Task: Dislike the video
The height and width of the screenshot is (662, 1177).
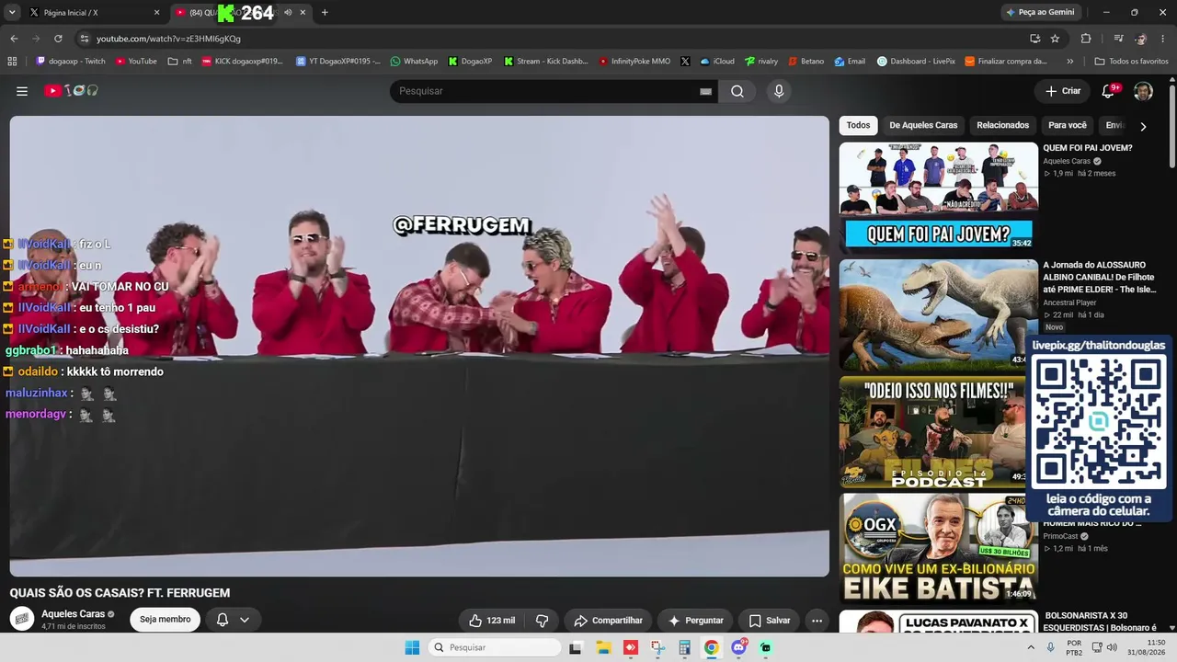Action: (543, 621)
